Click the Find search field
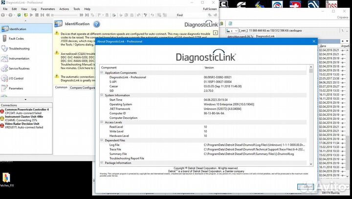The width and height of the screenshot is (352, 199). [x=198, y=15]
